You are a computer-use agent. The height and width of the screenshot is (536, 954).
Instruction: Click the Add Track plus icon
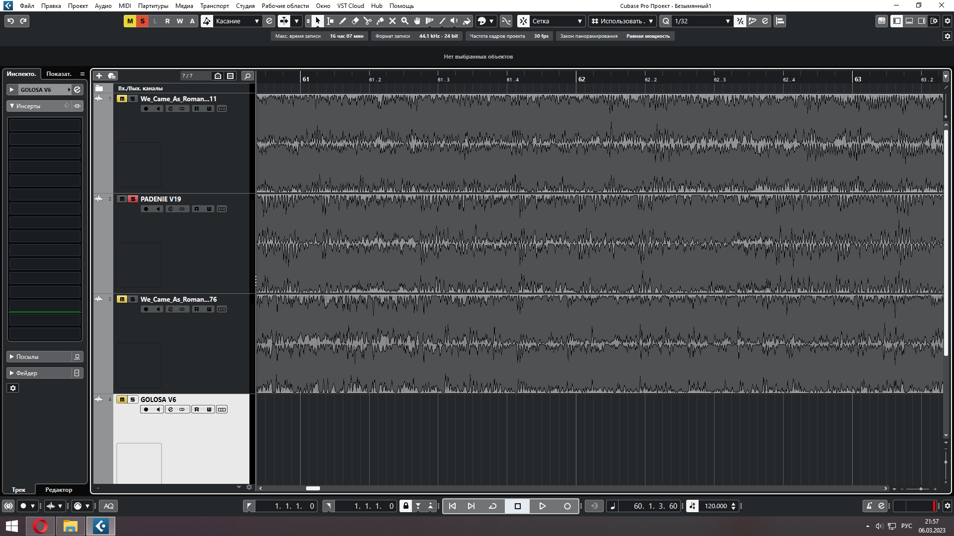pos(99,75)
